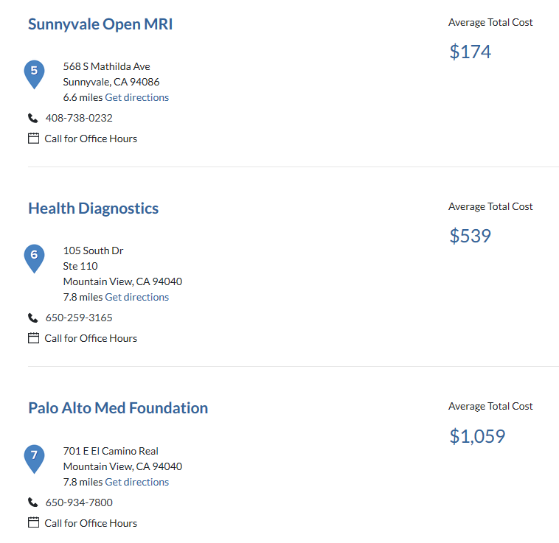
Task: Click phone icon beside 650-259-3165
Action: 32,318
